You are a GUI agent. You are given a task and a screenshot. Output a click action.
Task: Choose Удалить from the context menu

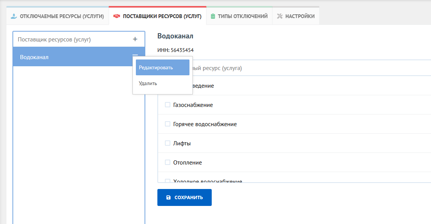pos(148,84)
